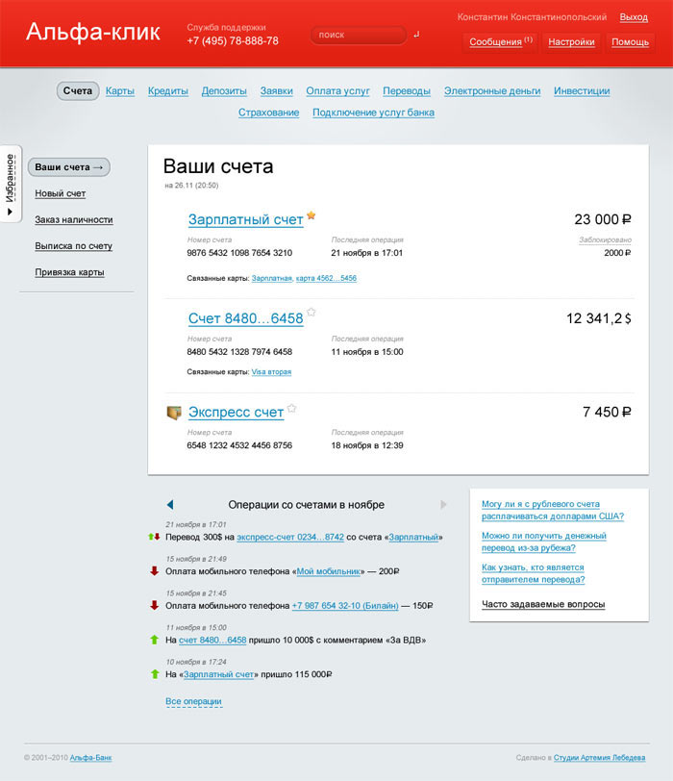Click red down arrow beside Мой мобильник payment
Viewport: 673px width, 781px height.
154,571
